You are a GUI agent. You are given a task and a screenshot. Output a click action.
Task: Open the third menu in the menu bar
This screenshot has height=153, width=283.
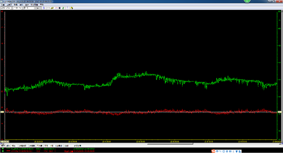[16, 5]
